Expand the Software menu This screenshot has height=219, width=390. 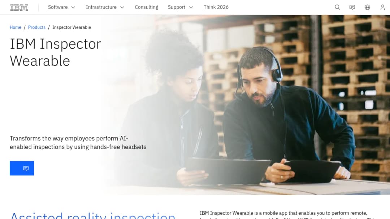pyautogui.click(x=61, y=7)
